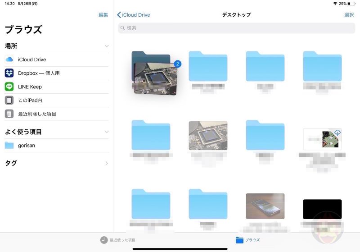Select the Dropbox icon in locations
Image resolution: width=360 pixels, height=252 pixels.
[x=9, y=73]
